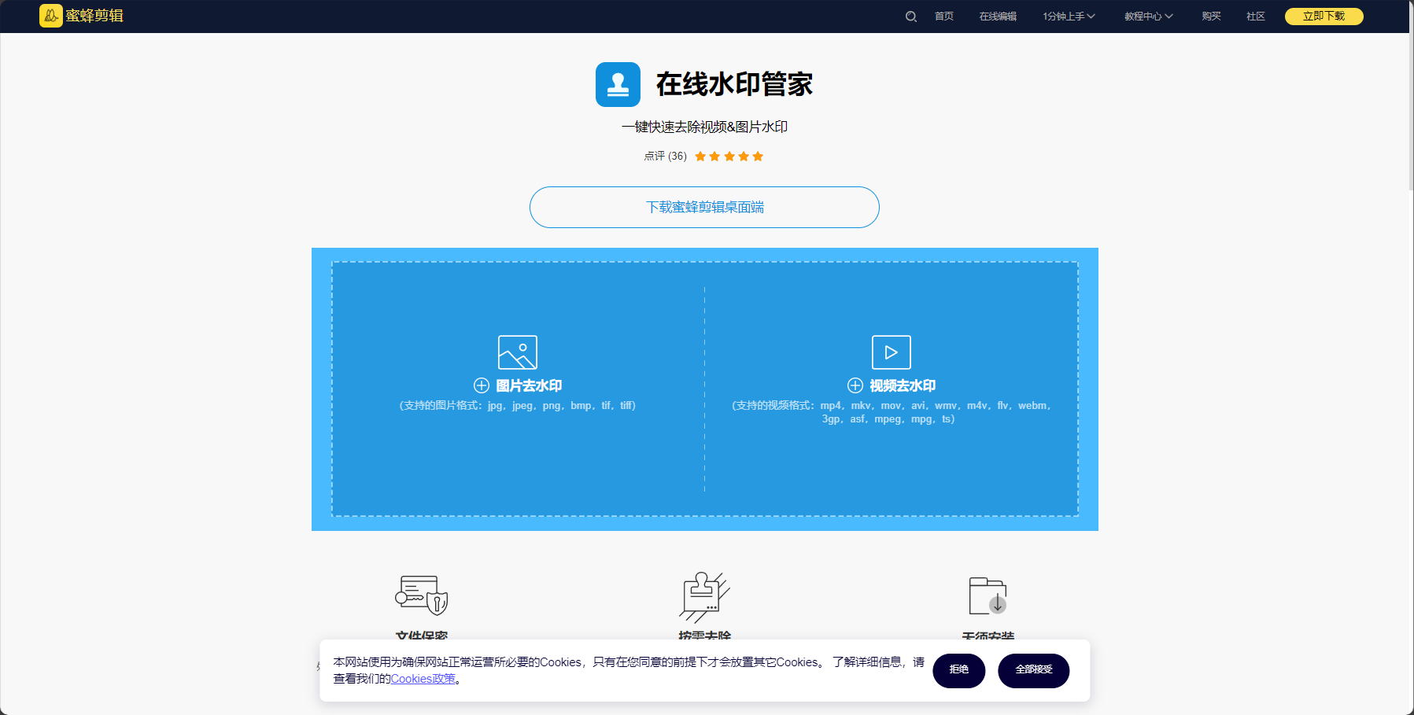Click the 在线水印管家 page title
The height and width of the screenshot is (715, 1414).
tap(734, 84)
